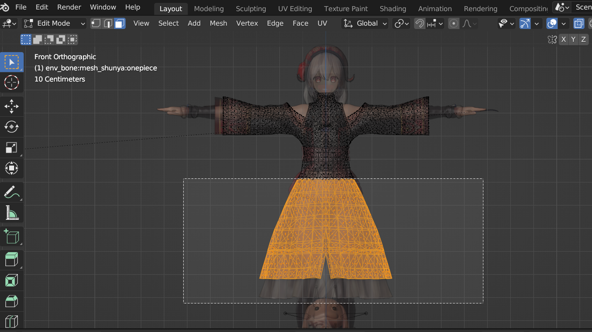Switch to the Sculpting workspace tab
This screenshot has height=332, width=592.
[x=251, y=9]
